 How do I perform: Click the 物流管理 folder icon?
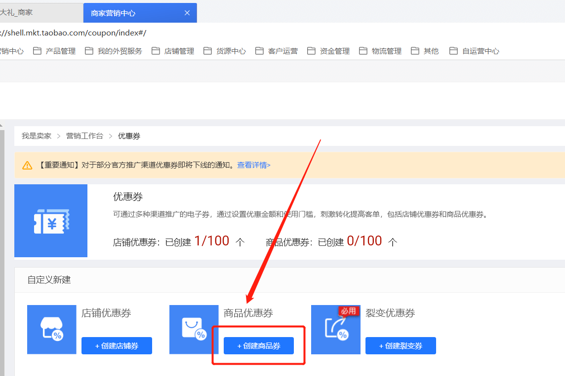point(363,51)
